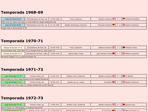Click Germany flag in the 01-10-1968 match row
Screen dimensions: 148x111
click(x=113, y=25)
